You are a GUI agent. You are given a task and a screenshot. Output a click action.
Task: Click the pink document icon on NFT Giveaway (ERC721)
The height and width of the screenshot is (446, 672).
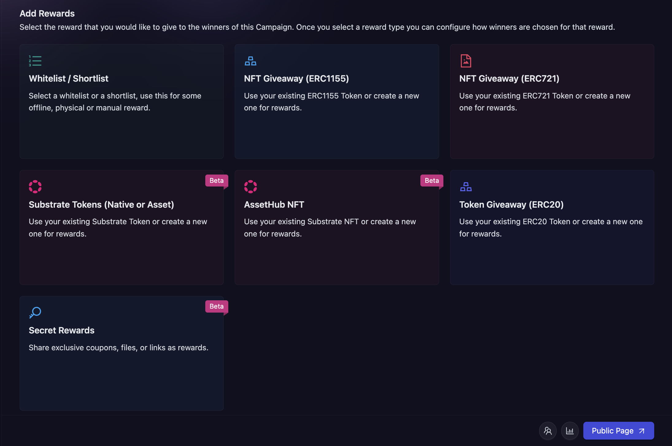tap(465, 61)
